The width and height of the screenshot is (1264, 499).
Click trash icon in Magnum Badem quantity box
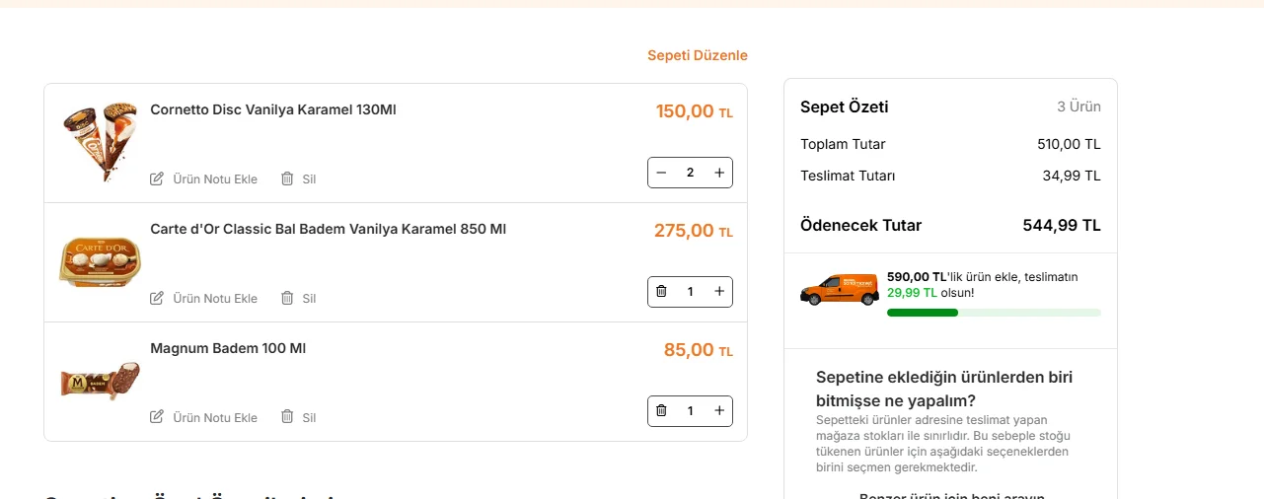[x=661, y=411]
